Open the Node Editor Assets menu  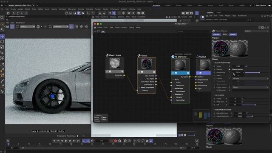(124, 27)
